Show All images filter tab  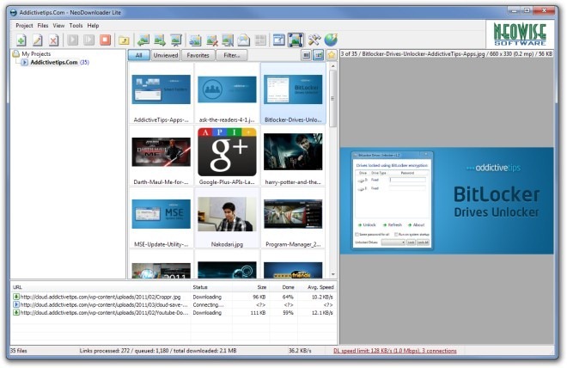coord(139,55)
